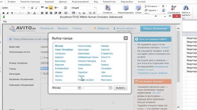The width and height of the screenshot is (197, 110).
Task: Open Разработчик tab in Excel
Action: pos(109,2)
